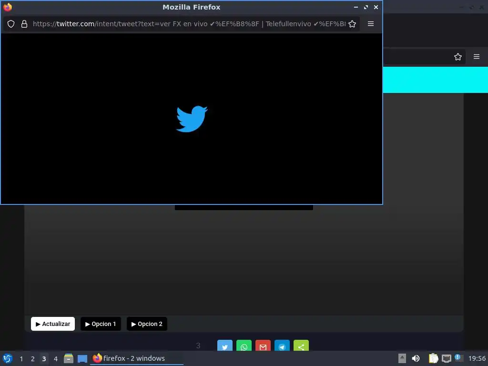Viewport: 488px width, 366px height.
Task: Click the 'firefox - 2 windows' taskbar entry
Action: [137, 358]
